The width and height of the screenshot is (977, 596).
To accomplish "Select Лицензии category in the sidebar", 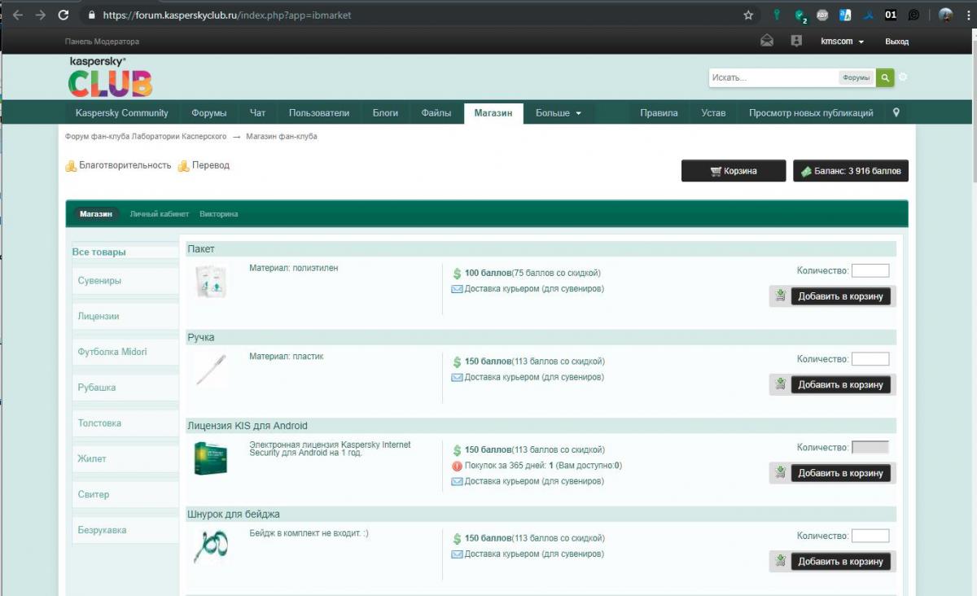I will (99, 316).
